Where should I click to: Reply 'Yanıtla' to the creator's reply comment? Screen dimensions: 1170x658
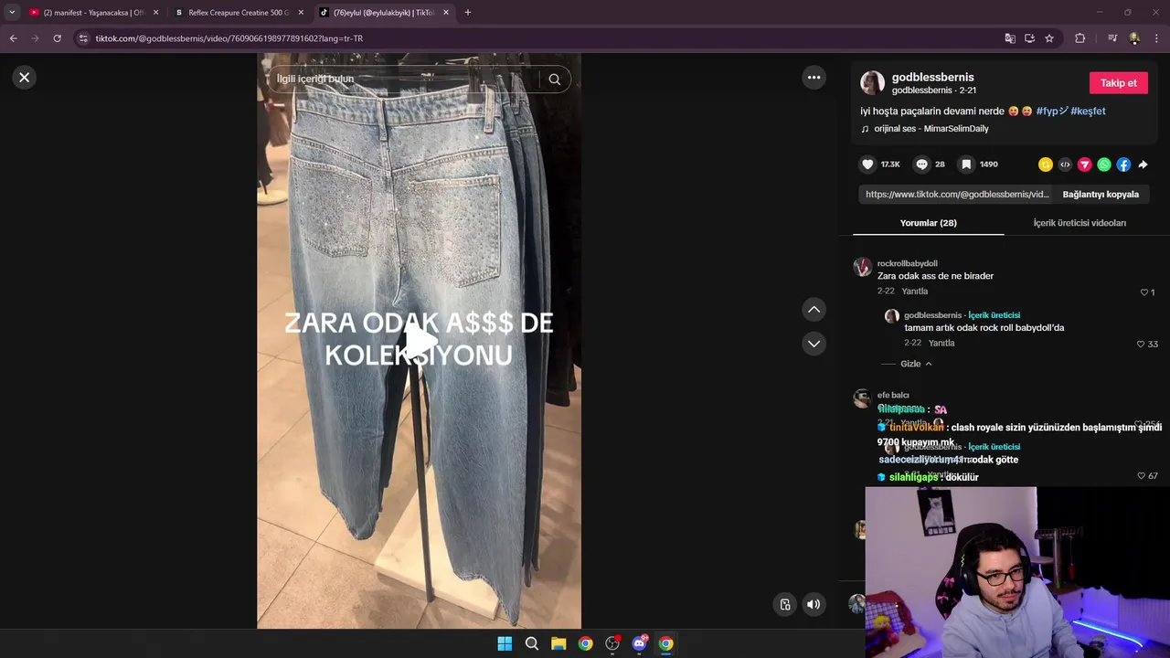click(941, 344)
